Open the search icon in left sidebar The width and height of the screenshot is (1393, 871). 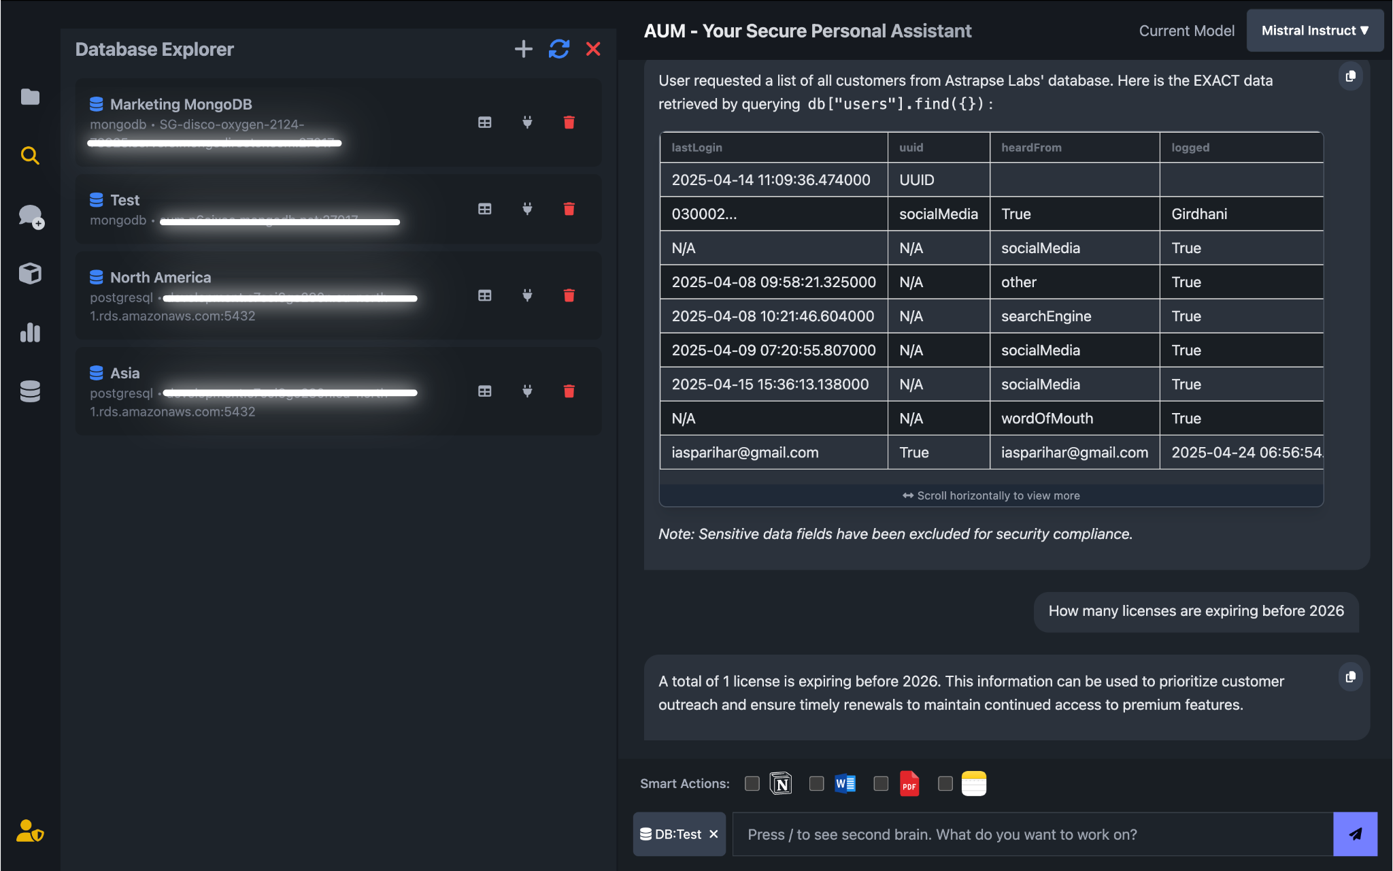point(30,156)
